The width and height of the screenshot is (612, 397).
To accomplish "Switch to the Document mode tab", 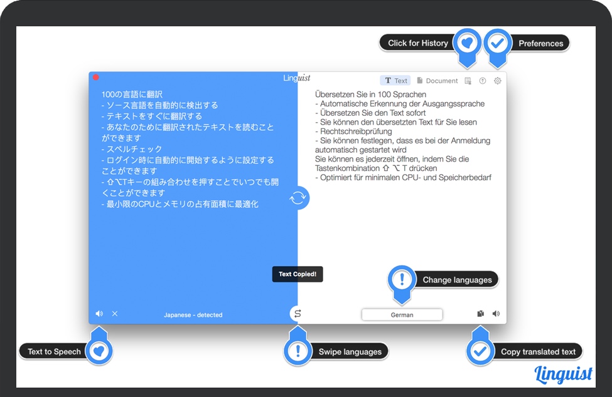I will pyautogui.click(x=438, y=81).
